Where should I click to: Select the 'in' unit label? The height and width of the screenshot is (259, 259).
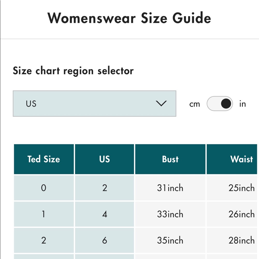pyautogui.click(x=242, y=104)
